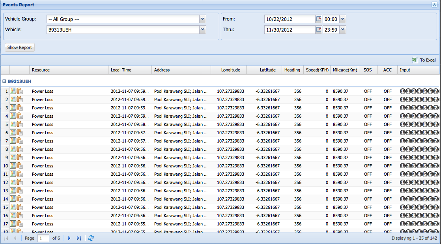This screenshot has height=244, width=441.
Task: Click the map icon in row 10
Action: click(x=13, y=166)
